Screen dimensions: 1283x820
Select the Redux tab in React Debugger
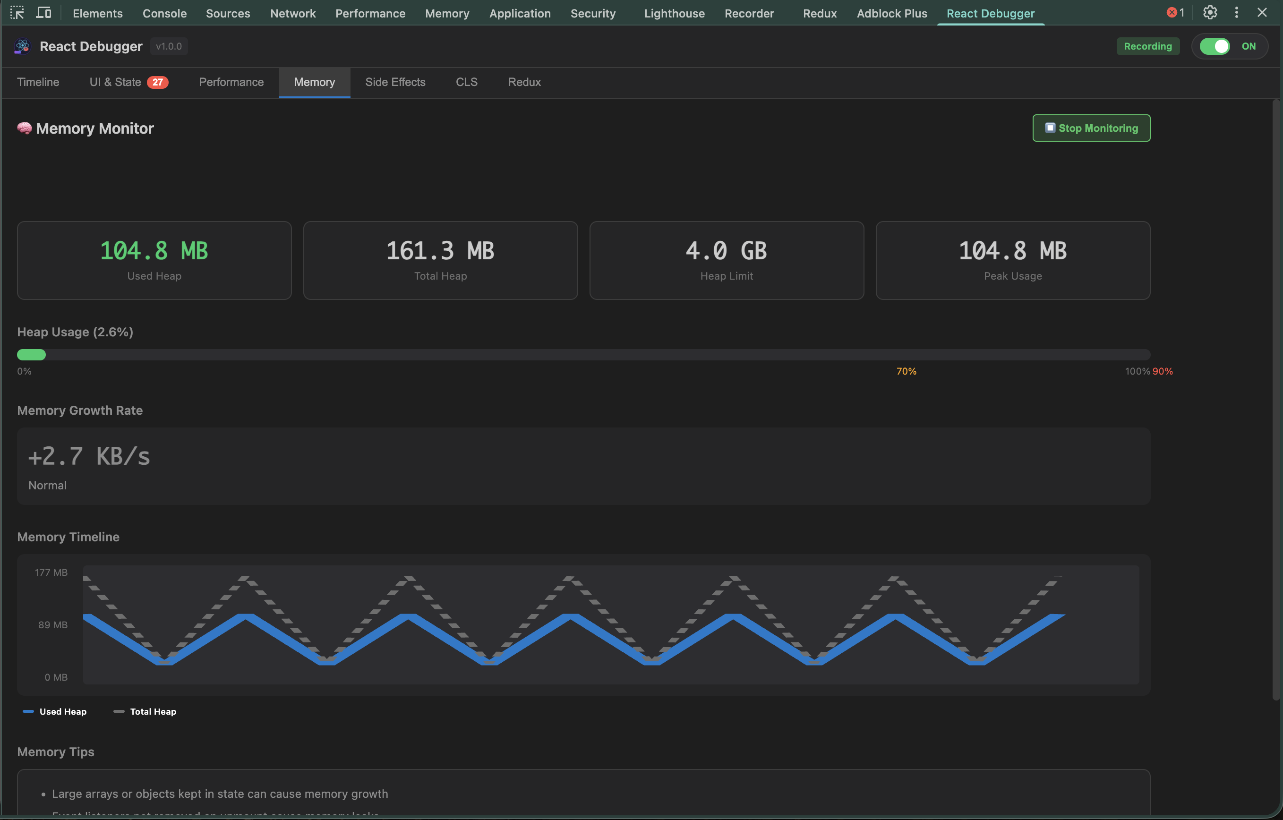[524, 82]
